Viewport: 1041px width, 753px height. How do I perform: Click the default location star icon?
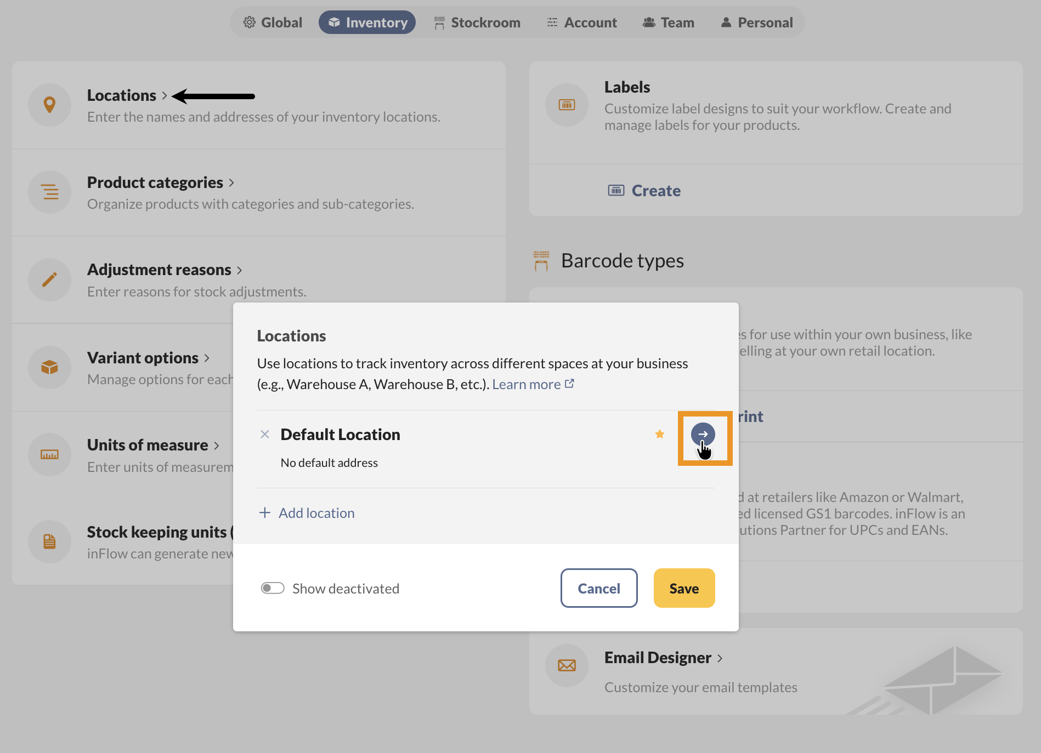pyautogui.click(x=660, y=434)
